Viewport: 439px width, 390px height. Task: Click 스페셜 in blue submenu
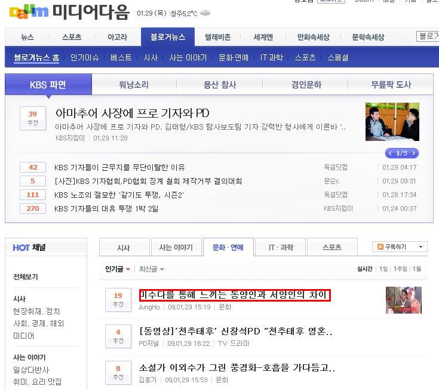(x=338, y=58)
